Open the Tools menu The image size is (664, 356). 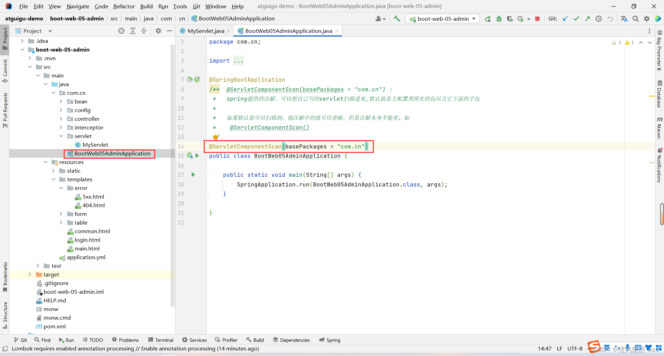click(x=180, y=6)
